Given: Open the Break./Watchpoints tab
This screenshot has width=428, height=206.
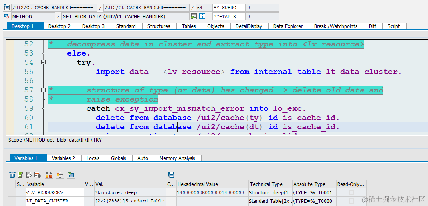Looking at the screenshot, I should click(336, 26).
